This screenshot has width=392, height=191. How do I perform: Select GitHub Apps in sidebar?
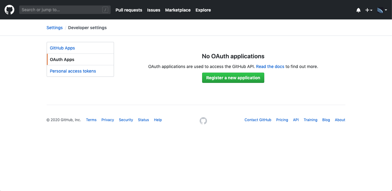[x=80, y=48]
